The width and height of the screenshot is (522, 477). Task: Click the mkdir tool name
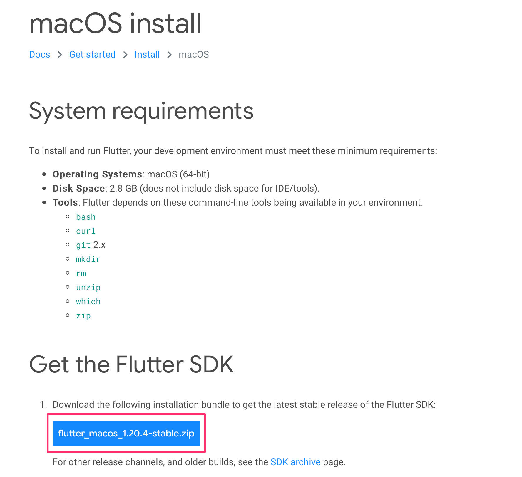(88, 259)
